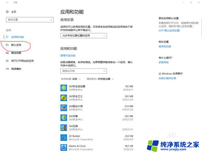The height and width of the screenshot is (154, 202).
Task: Open the 排序依据 名称 sort dropdown
Action: [71, 79]
